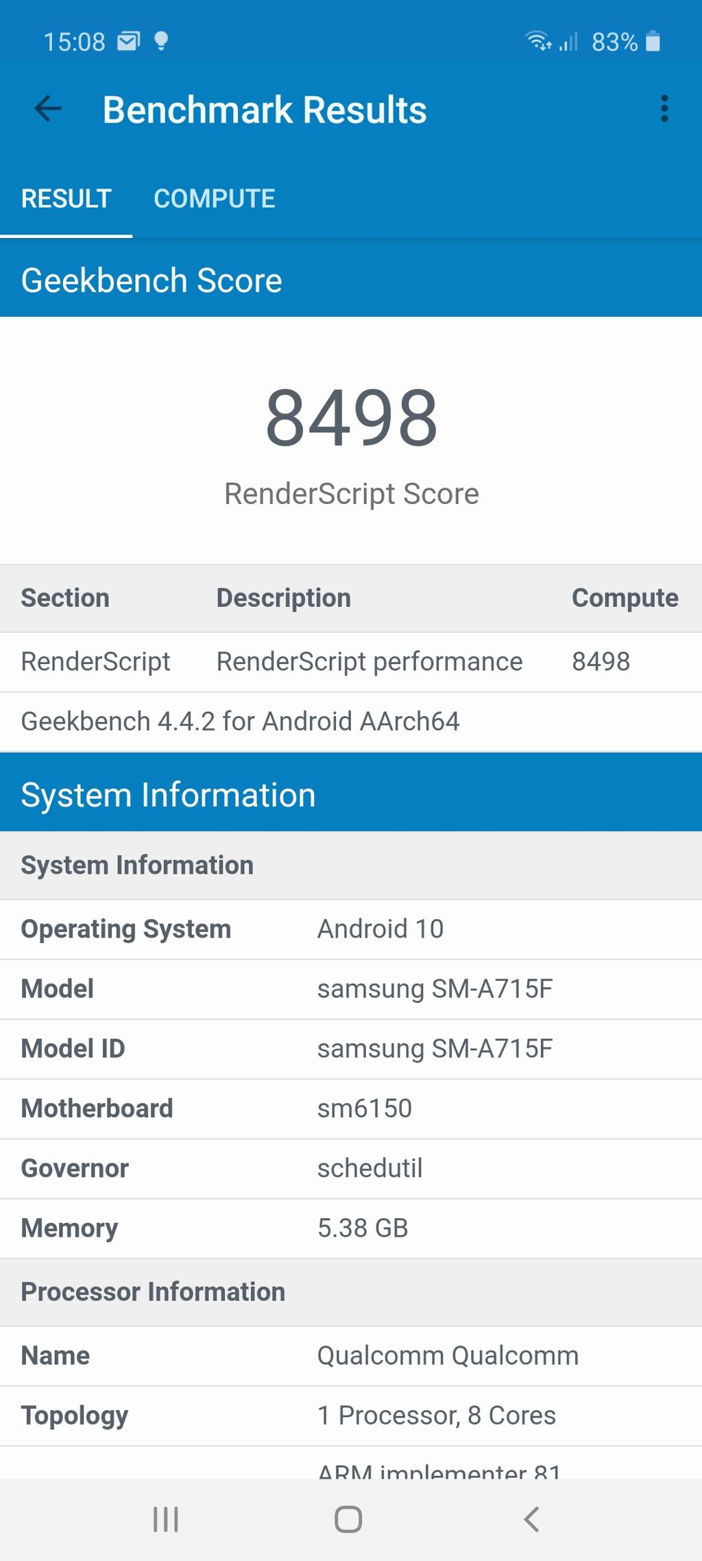Viewport: 702px width, 1561px height.
Task: Switch to the COMPUTE tab
Action: pyautogui.click(x=214, y=199)
